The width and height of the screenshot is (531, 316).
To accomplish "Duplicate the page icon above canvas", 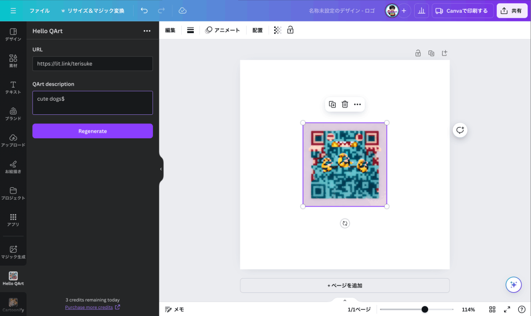I will click(431, 53).
